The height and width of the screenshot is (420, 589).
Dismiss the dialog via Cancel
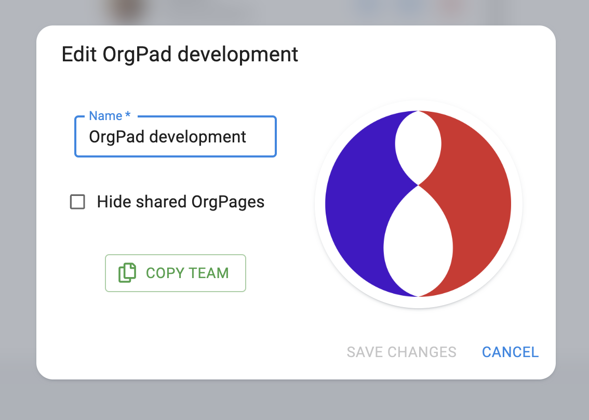(x=510, y=352)
